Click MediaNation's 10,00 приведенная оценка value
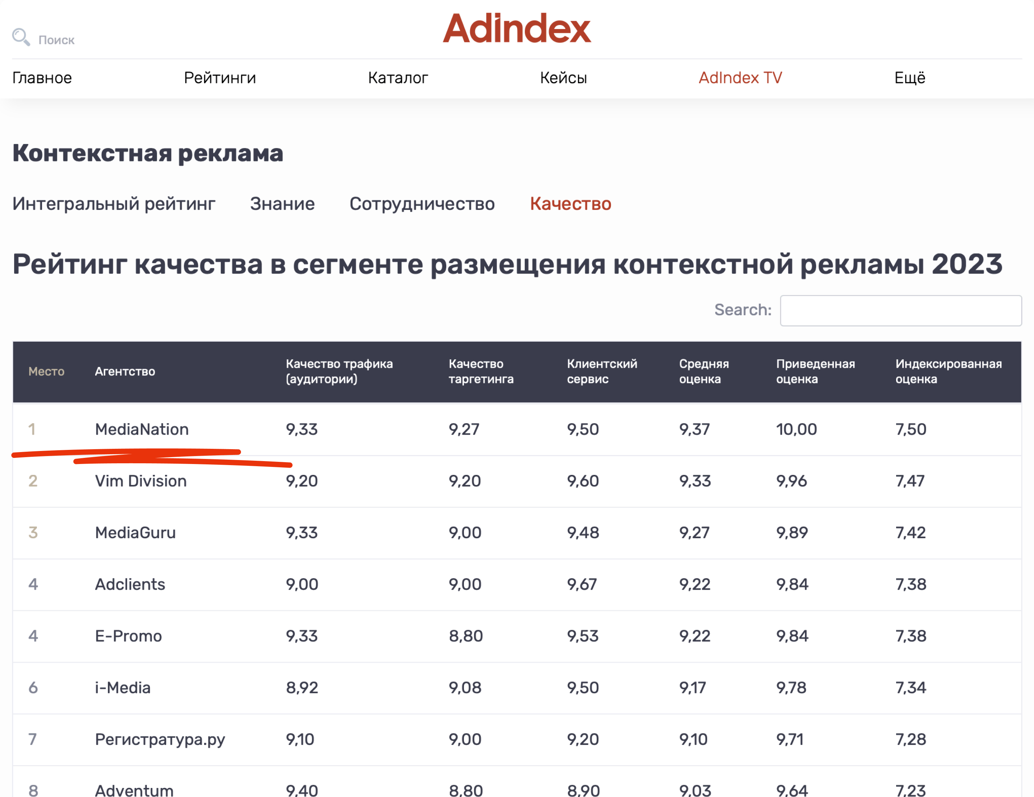The width and height of the screenshot is (1034, 797). click(x=796, y=429)
